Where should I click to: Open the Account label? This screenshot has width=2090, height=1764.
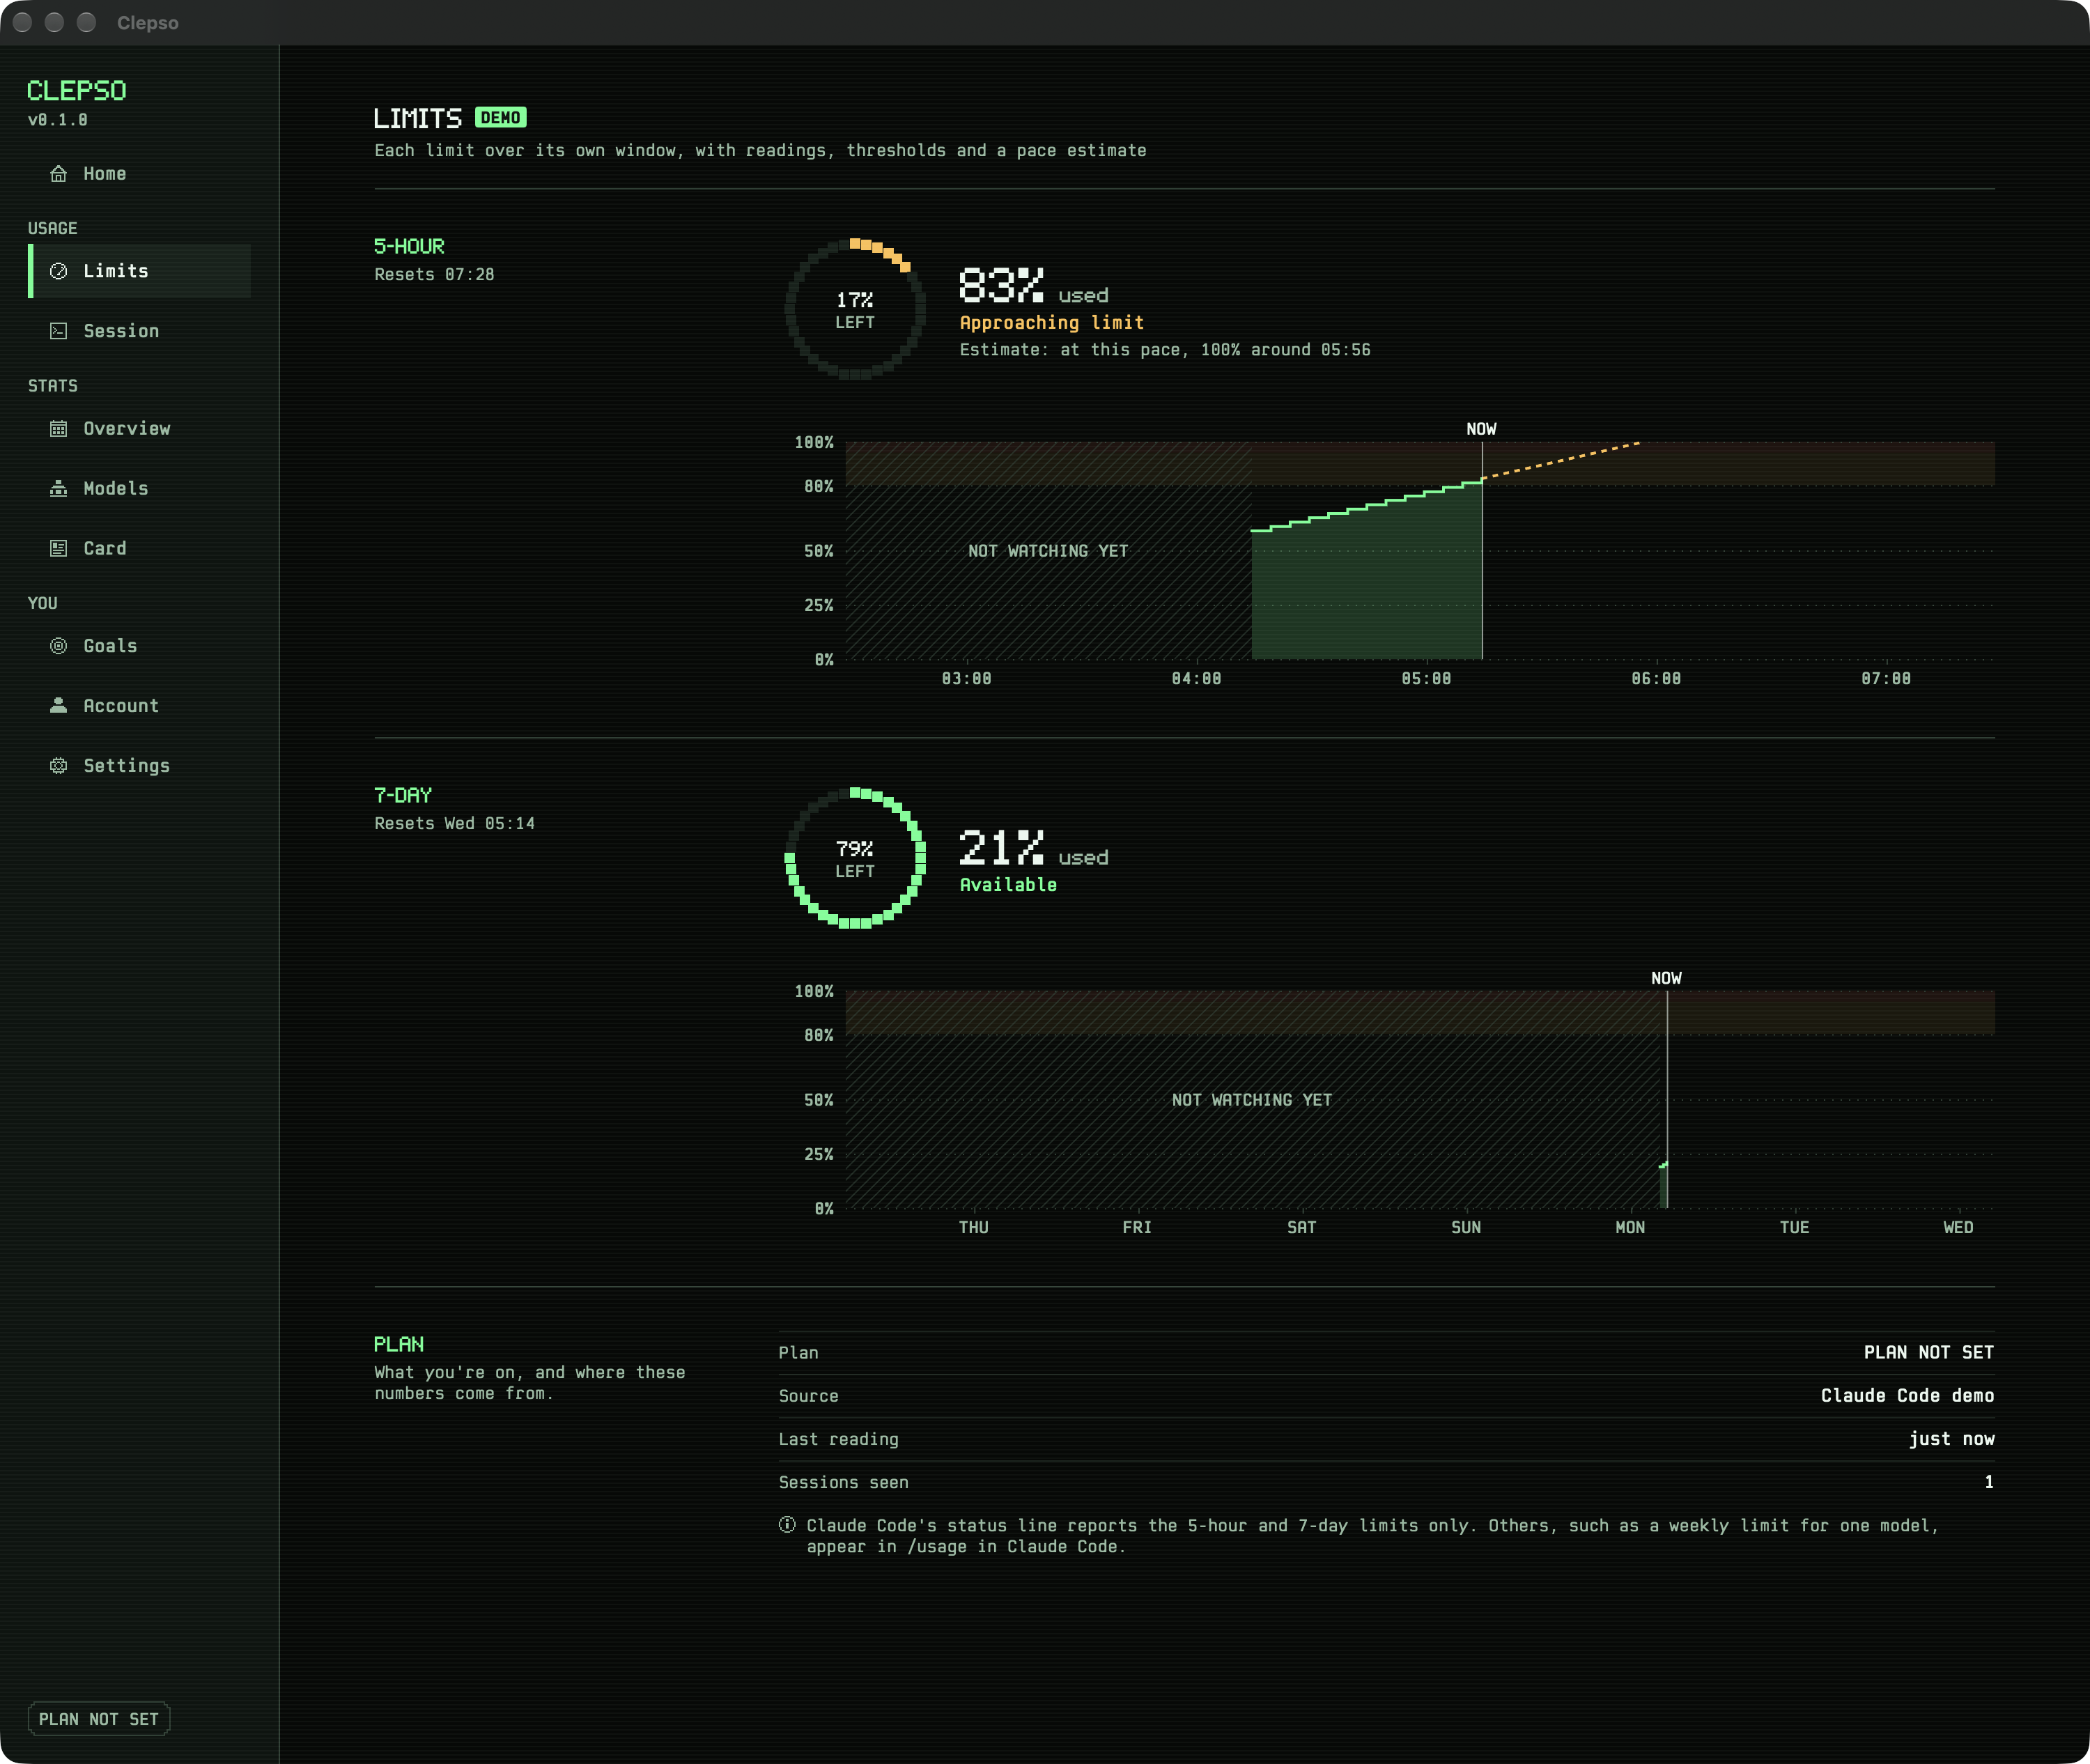[x=121, y=706]
